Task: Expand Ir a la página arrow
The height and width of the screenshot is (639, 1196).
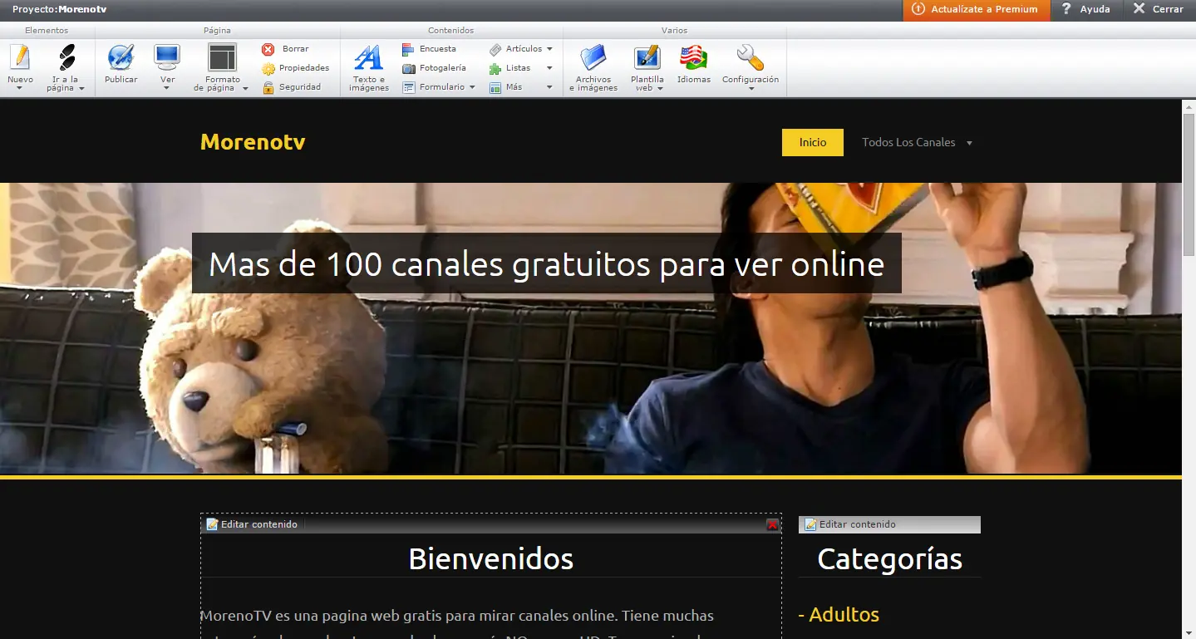Action: click(81, 89)
